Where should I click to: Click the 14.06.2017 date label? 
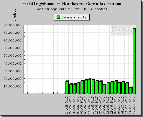pyautogui.click(x=93, y=105)
